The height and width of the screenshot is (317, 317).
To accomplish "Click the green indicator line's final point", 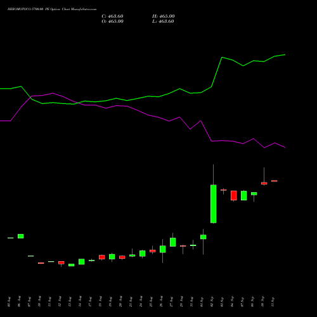I will point(285,55).
